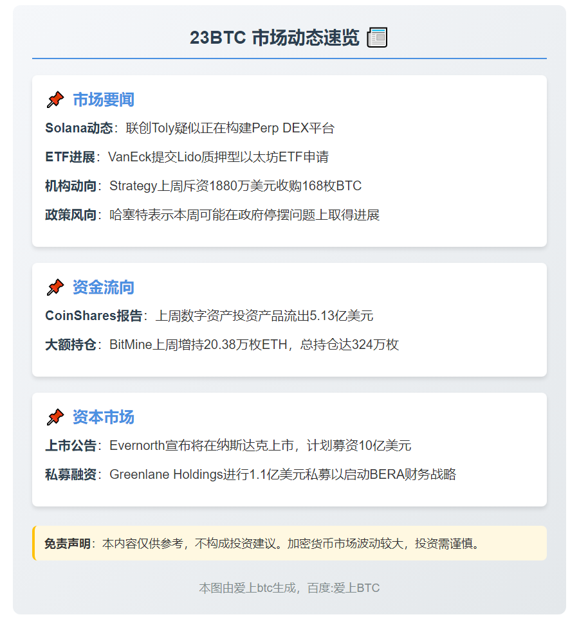Viewport: 579px width, 635px height.
Task: Select the 资金流向 section heading
Action: tap(103, 287)
